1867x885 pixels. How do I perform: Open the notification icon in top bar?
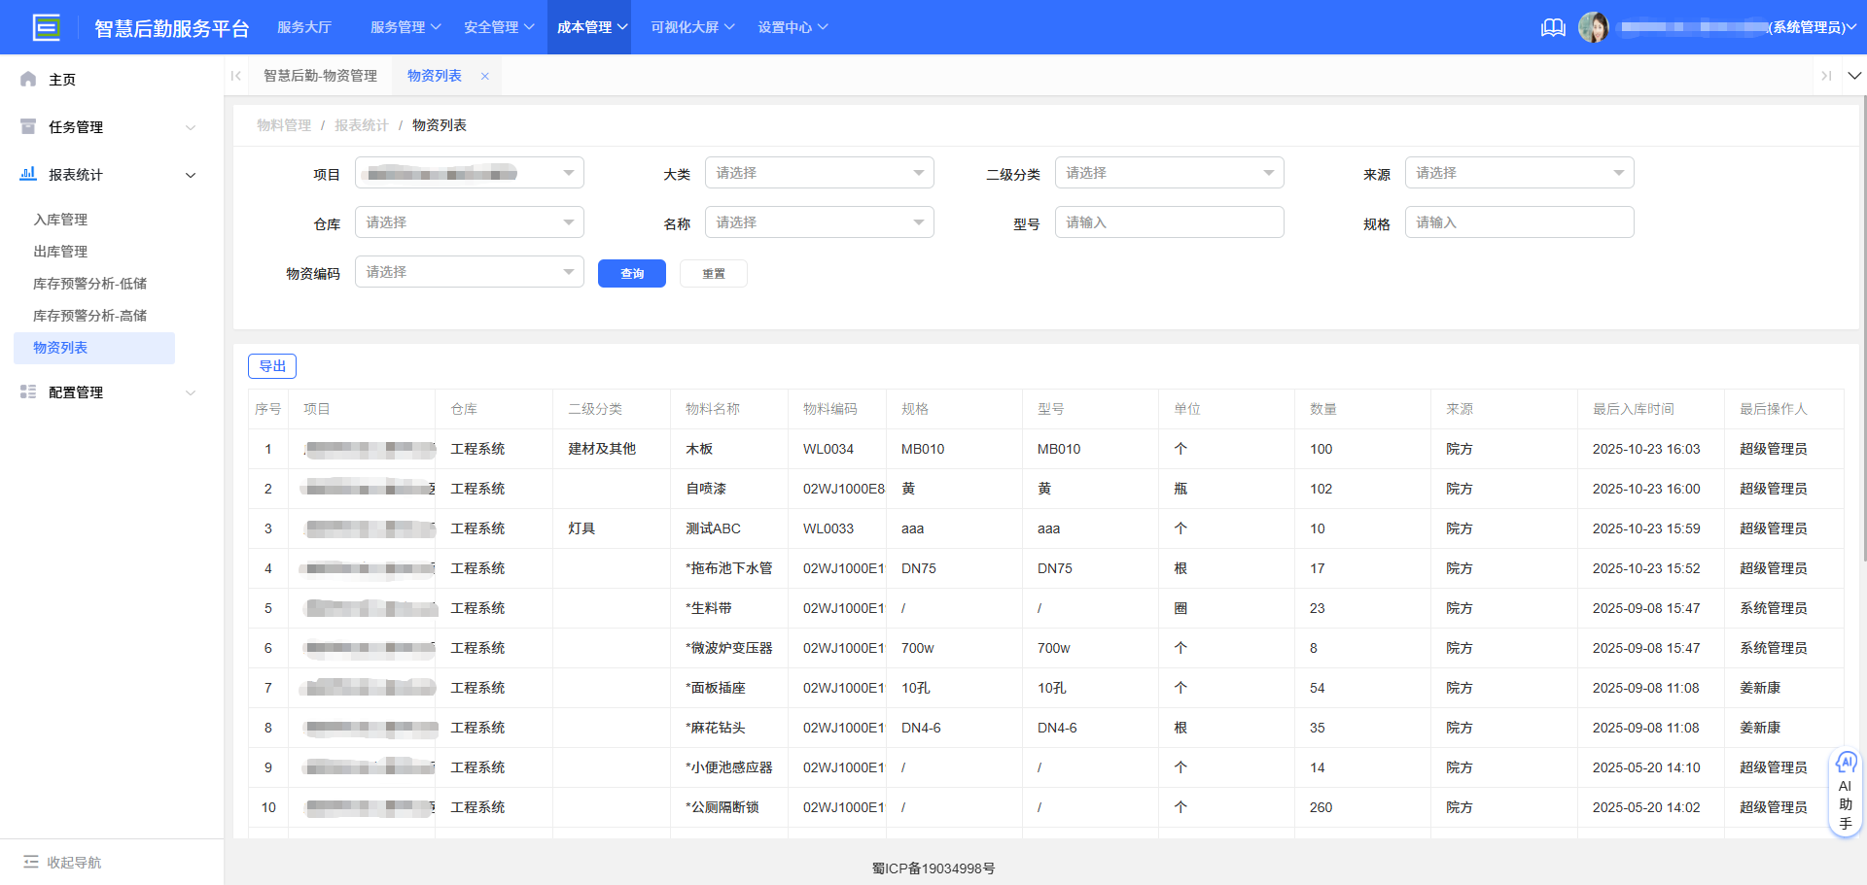tap(1552, 27)
